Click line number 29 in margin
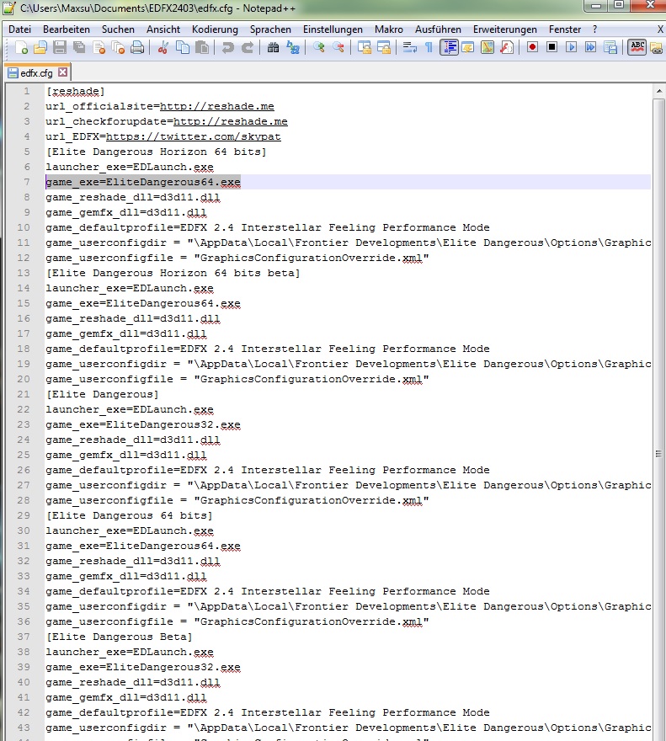The width and height of the screenshot is (666, 741). (x=24, y=515)
